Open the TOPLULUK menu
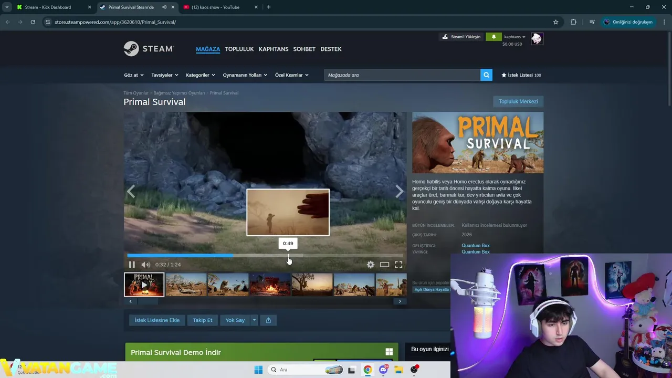 click(x=239, y=49)
